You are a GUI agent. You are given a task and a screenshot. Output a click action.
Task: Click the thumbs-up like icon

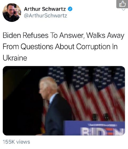click(x=122, y=4)
